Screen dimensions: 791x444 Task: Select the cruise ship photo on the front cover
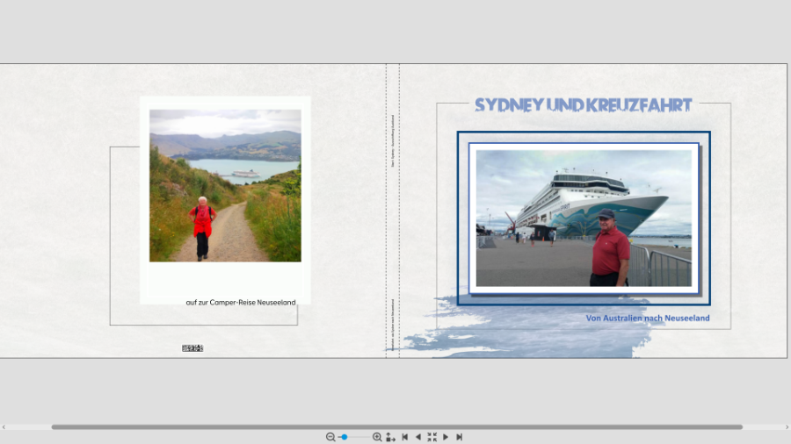pyautogui.click(x=584, y=218)
